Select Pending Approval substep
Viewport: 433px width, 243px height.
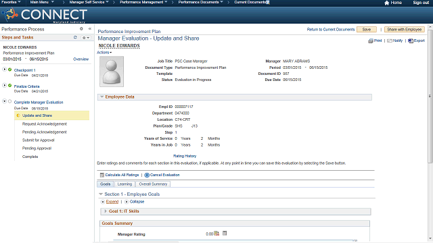[x=37, y=148]
